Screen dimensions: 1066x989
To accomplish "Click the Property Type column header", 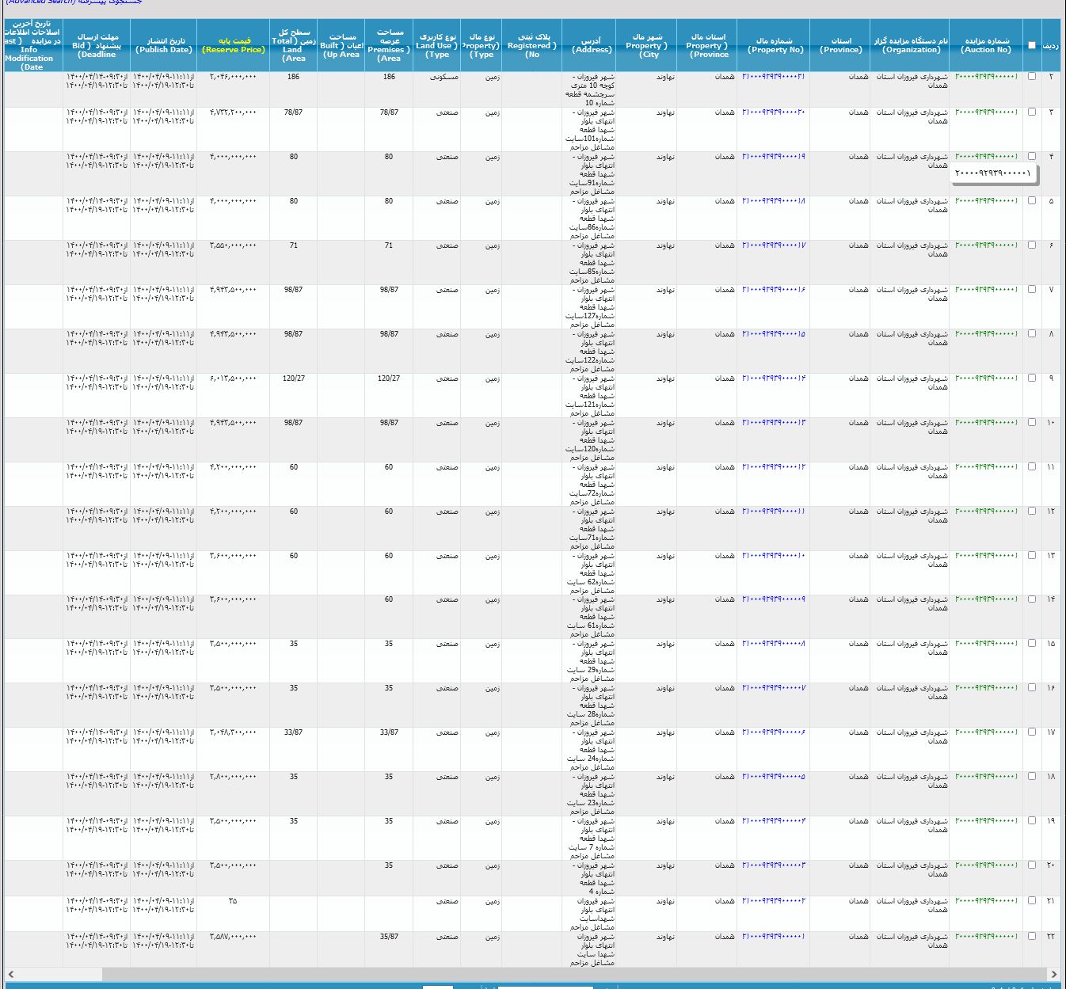I will pos(482,45).
